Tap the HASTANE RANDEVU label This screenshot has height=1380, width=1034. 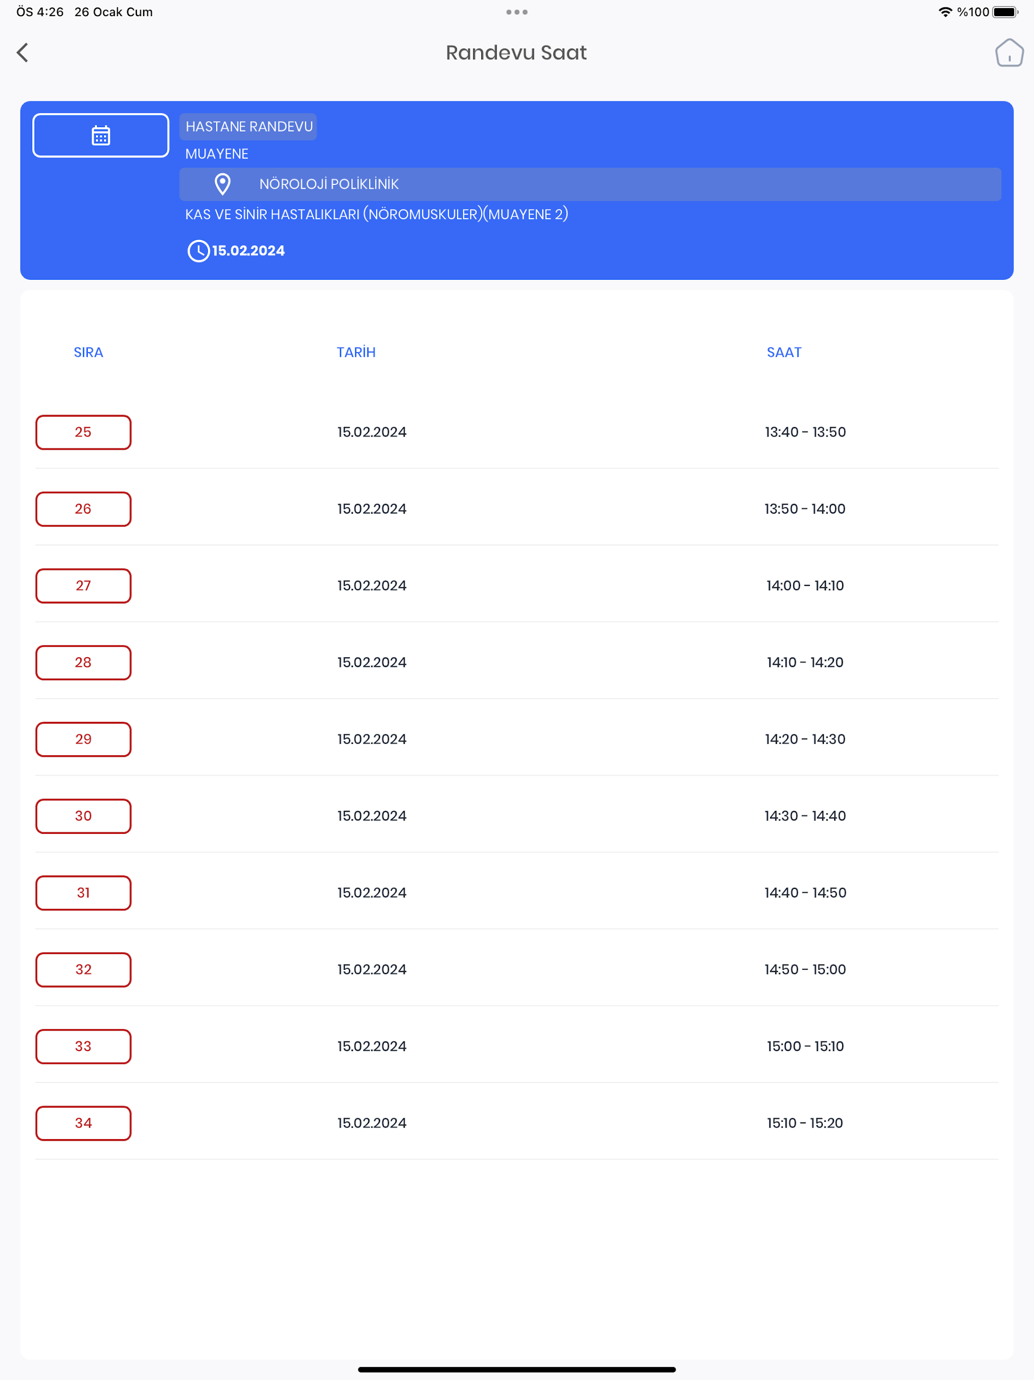[248, 127]
